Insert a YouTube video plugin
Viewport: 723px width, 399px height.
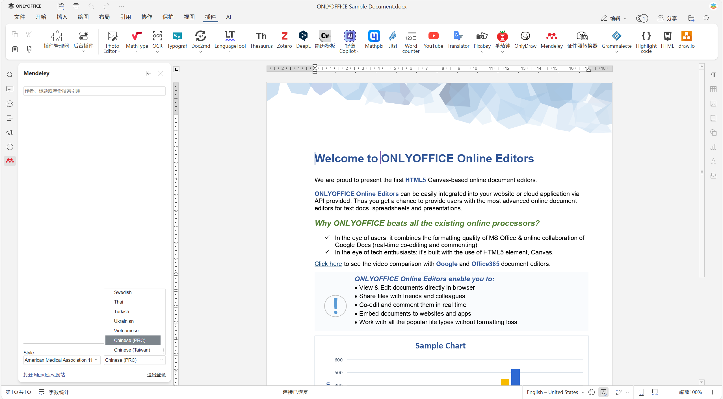(433, 40)
